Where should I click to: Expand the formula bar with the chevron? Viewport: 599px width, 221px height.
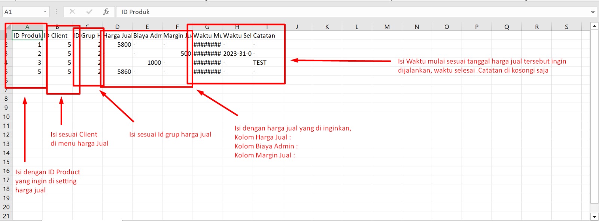pyautogui.click(x=593, y=12)
